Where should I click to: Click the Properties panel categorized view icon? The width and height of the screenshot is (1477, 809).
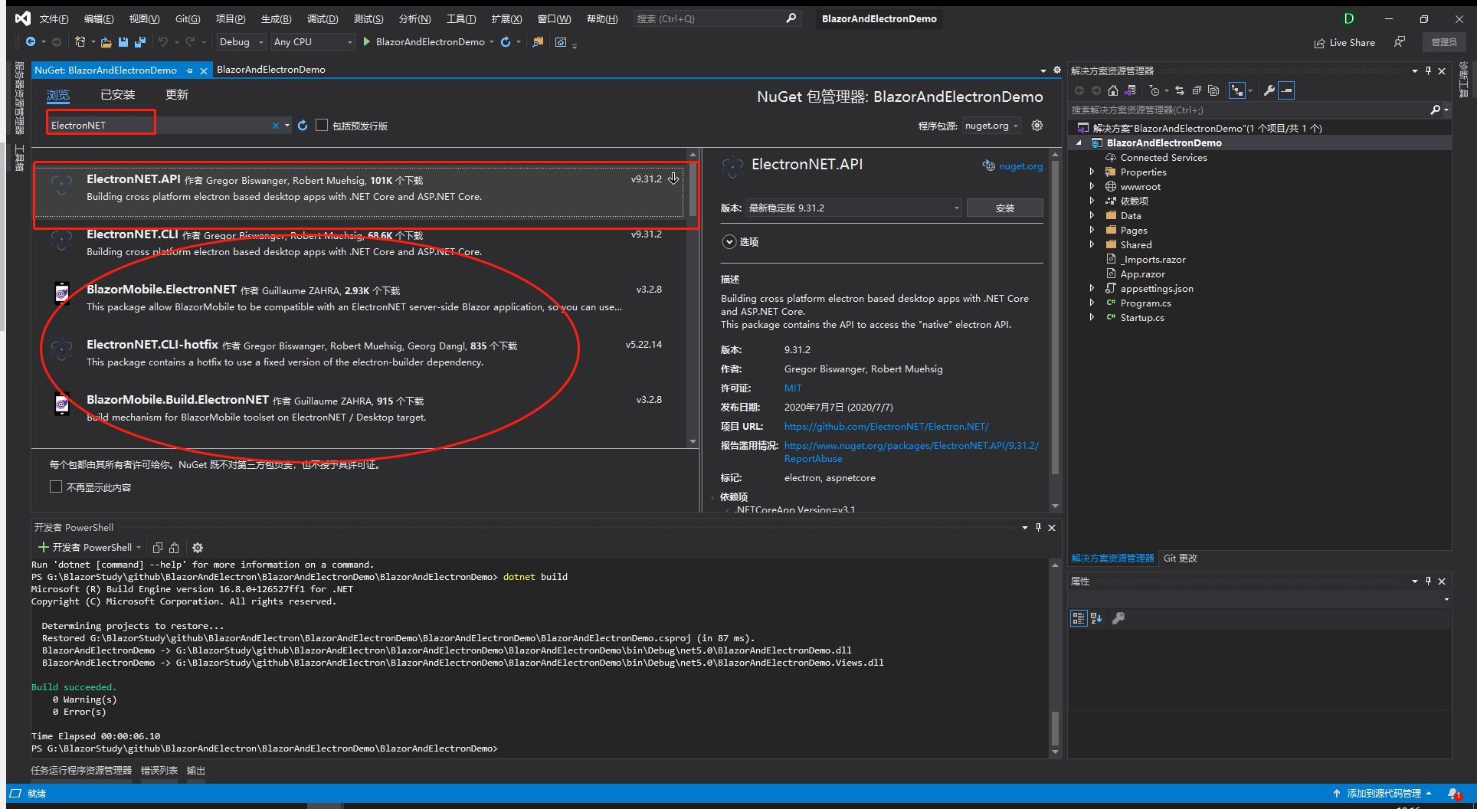click(1079, 618)
